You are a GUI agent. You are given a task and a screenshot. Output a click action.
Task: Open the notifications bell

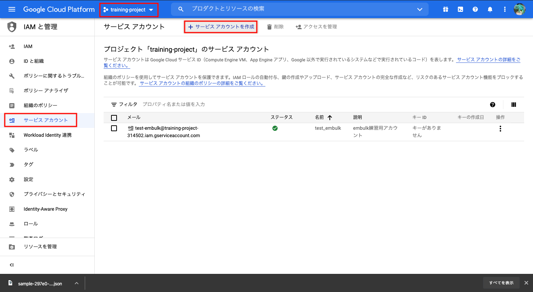(490, 9)
